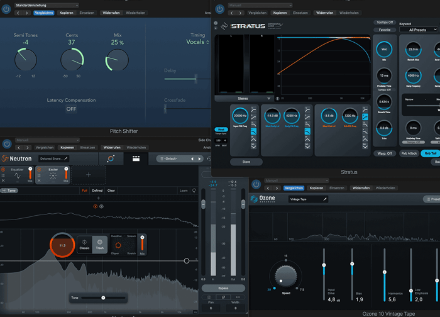Viewport: 440px width, 317px height.
Task: Toggle Neutron Bypass button
Action: point(223,288)
